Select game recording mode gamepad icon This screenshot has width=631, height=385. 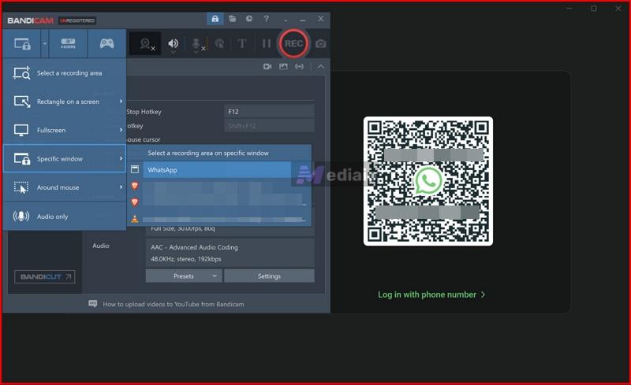point(106,43)
